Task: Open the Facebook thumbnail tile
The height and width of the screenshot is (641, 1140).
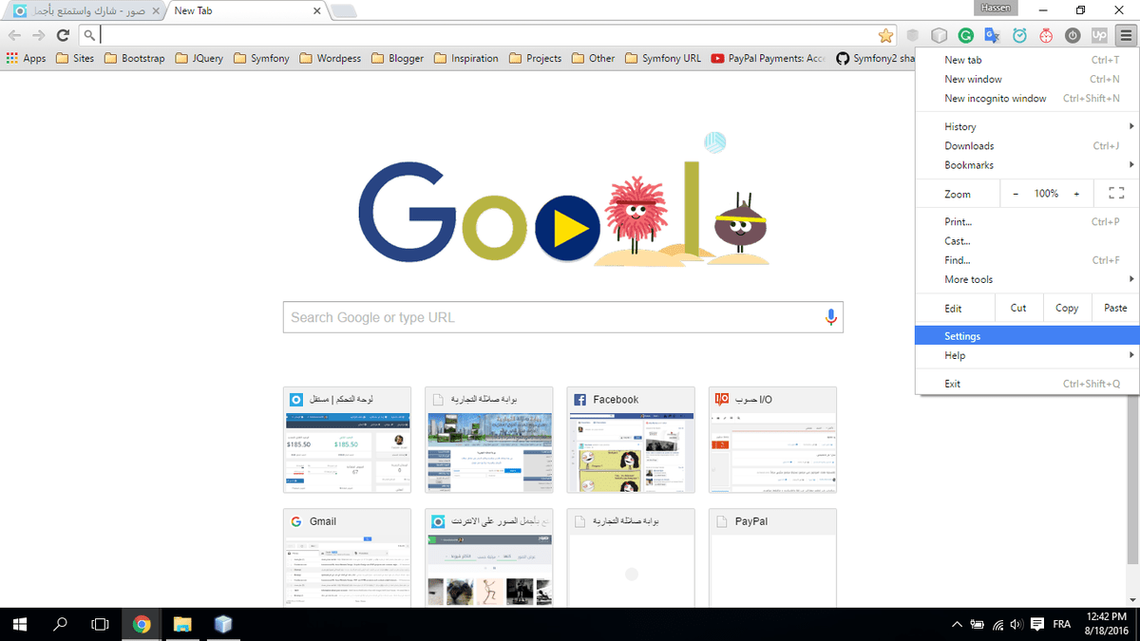Action: pyautogui.click(x=631, y=440)
